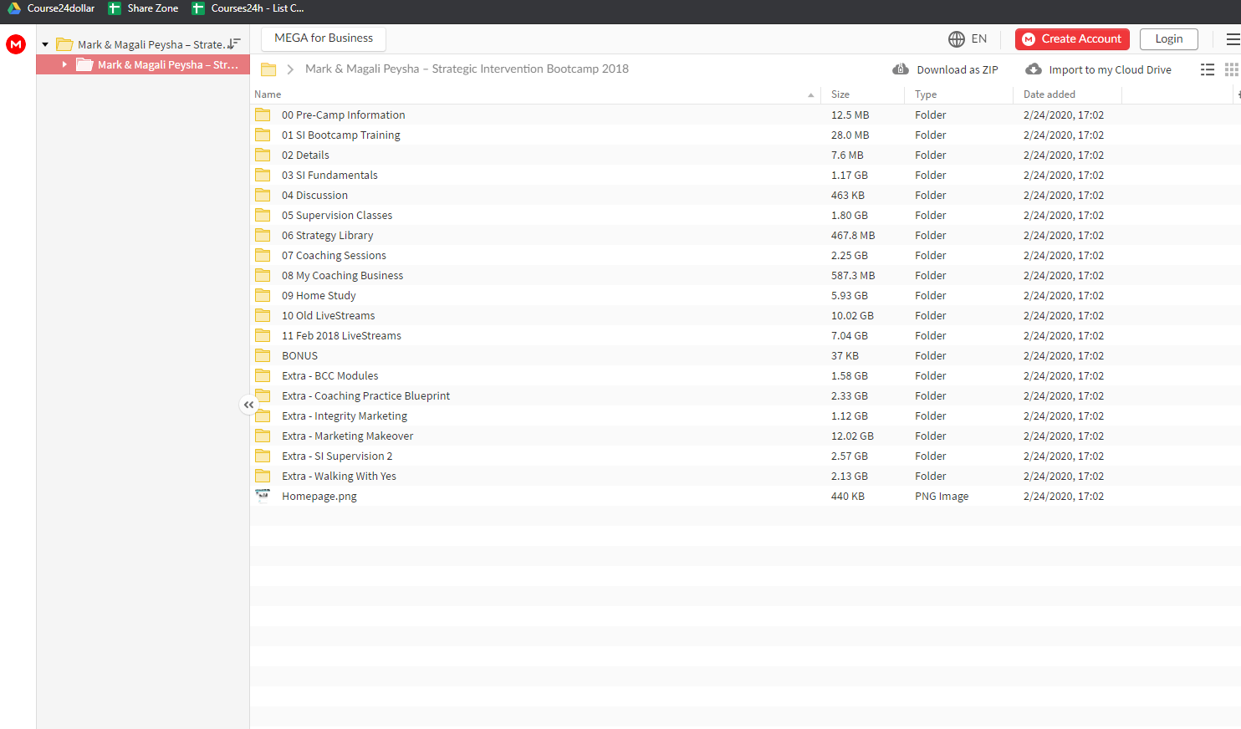Switch to grid thumbnail view icon
This screenshot has height=729, width=1241.
(x=1232, y=69)
